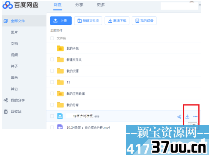Image resolution: width=211 pixels, height=157 pixels.
Task: Open the 我的分享 folder name in list
Action: 72,105
